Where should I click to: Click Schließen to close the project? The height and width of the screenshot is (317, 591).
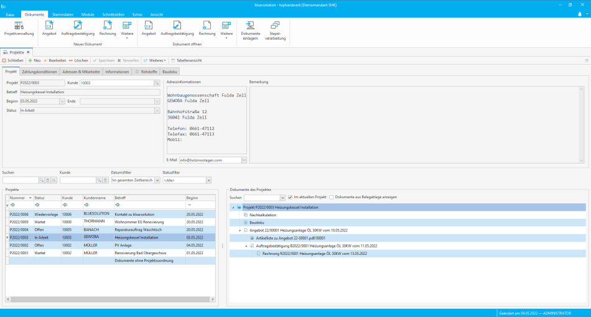click(13, 60)
